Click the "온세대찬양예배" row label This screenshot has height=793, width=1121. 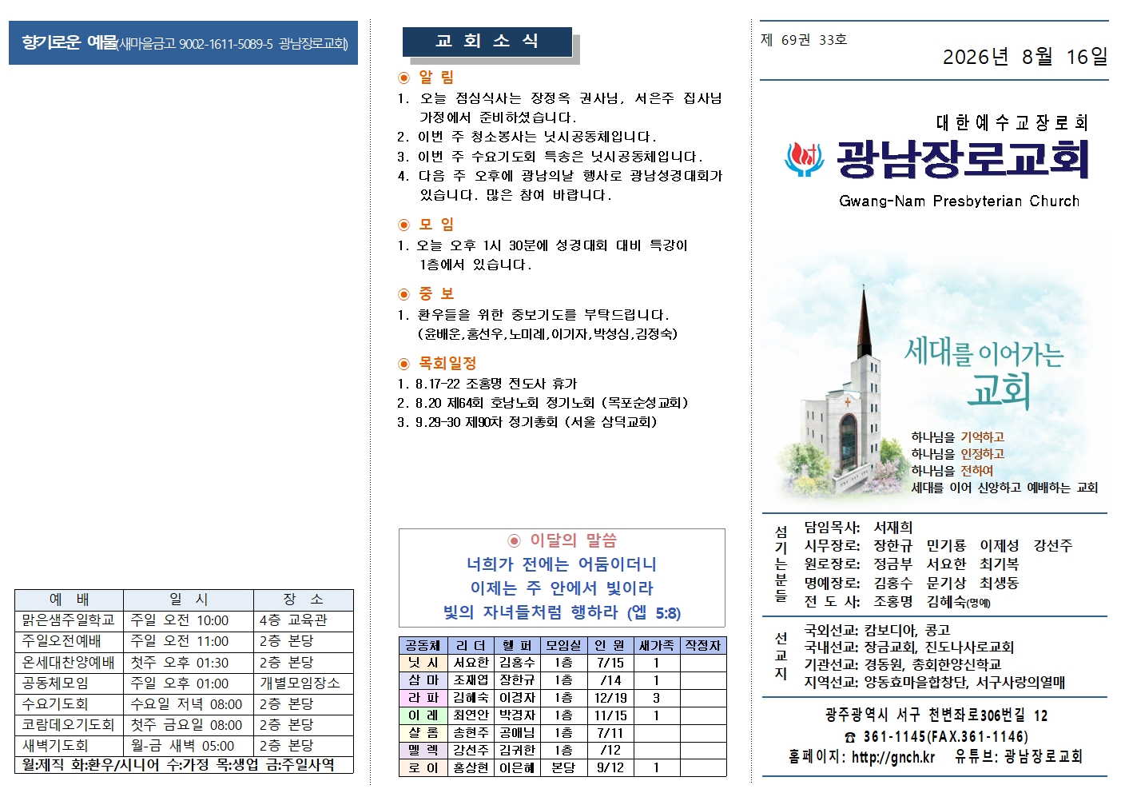click(x=69, y=663)
